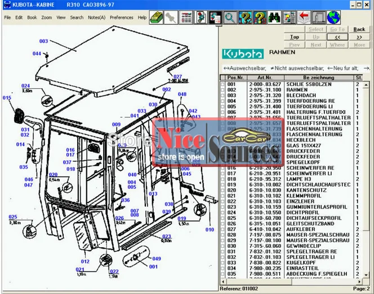Viewport: 374px width, 294px height.
Task: Open the Notes(A) menu
Action: tap(97, 17)
